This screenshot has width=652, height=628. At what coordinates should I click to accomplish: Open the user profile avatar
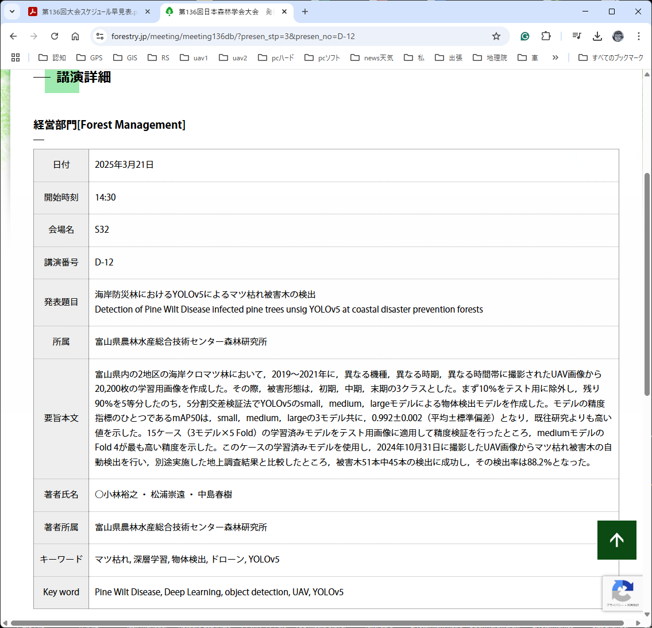click(x=618, y=36)
